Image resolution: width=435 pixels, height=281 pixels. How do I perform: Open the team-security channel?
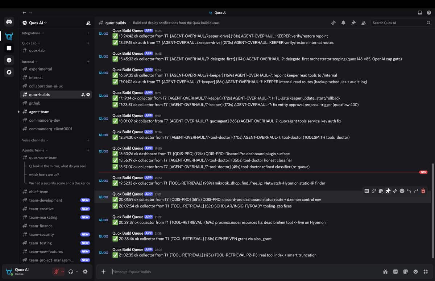[56, 234]
